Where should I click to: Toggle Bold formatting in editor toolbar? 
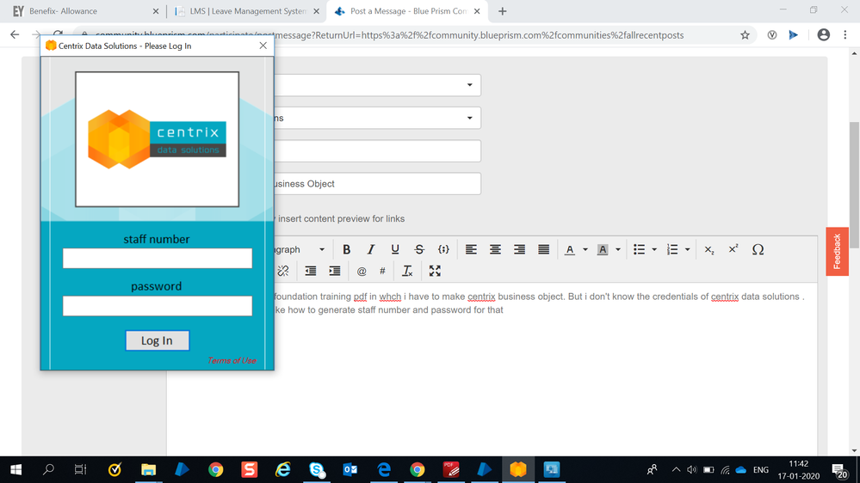347,250
